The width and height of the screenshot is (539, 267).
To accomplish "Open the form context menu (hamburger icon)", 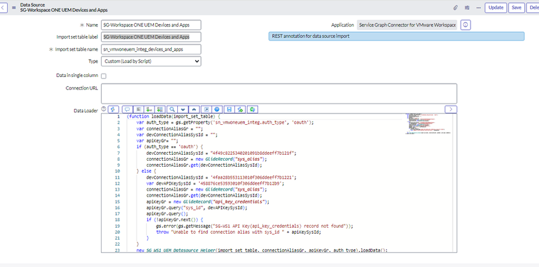I will tap(14, 7).
